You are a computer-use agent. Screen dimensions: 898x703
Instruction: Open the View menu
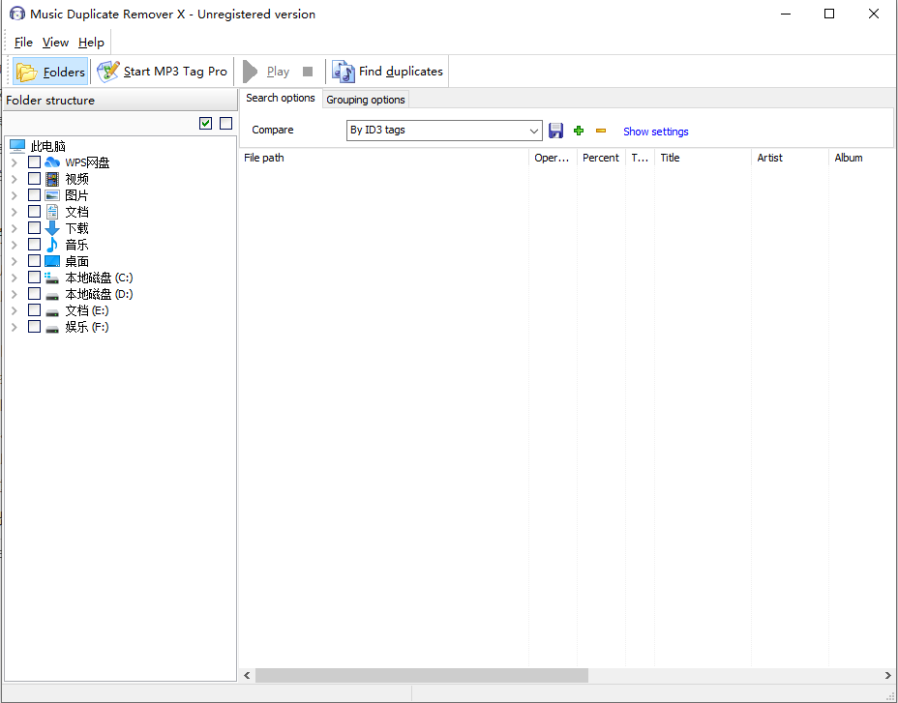(55, 43)
